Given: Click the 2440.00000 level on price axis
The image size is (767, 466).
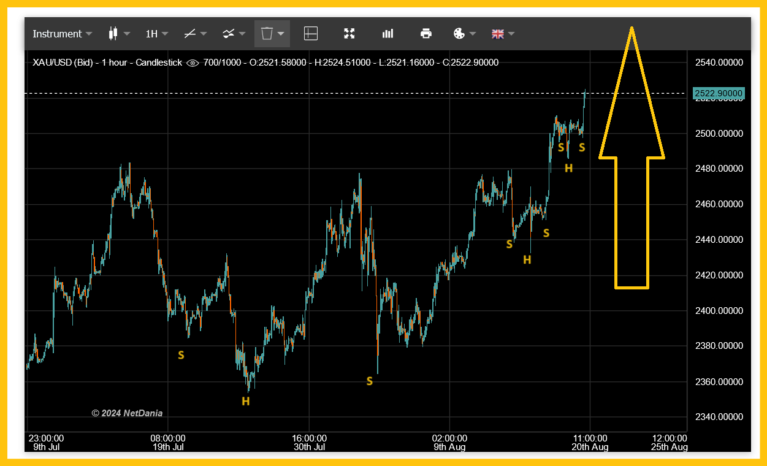Looking at the screenshot, I should tap(718, 240).
